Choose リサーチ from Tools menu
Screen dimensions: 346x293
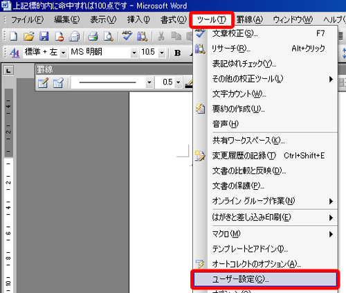[x=265, y=48]
